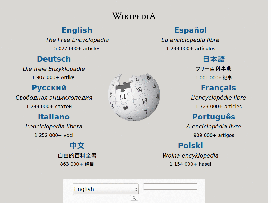This screenshot has height=203, width=271.
Task: Click "L'encyclopédie libre" tagline
Action: click(218, 98)
